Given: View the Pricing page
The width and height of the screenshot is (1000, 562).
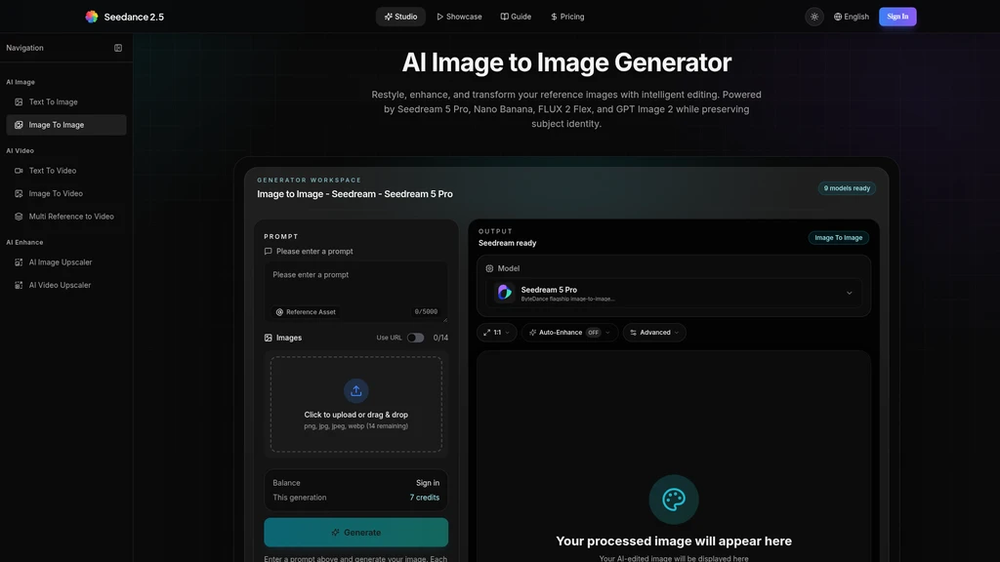Looking at the screenshot, I should tap(567, 17).
